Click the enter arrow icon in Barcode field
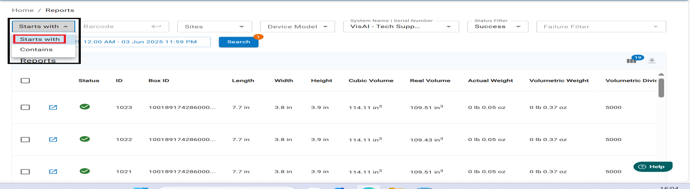690x189 pixels. (x=156, y=26)
